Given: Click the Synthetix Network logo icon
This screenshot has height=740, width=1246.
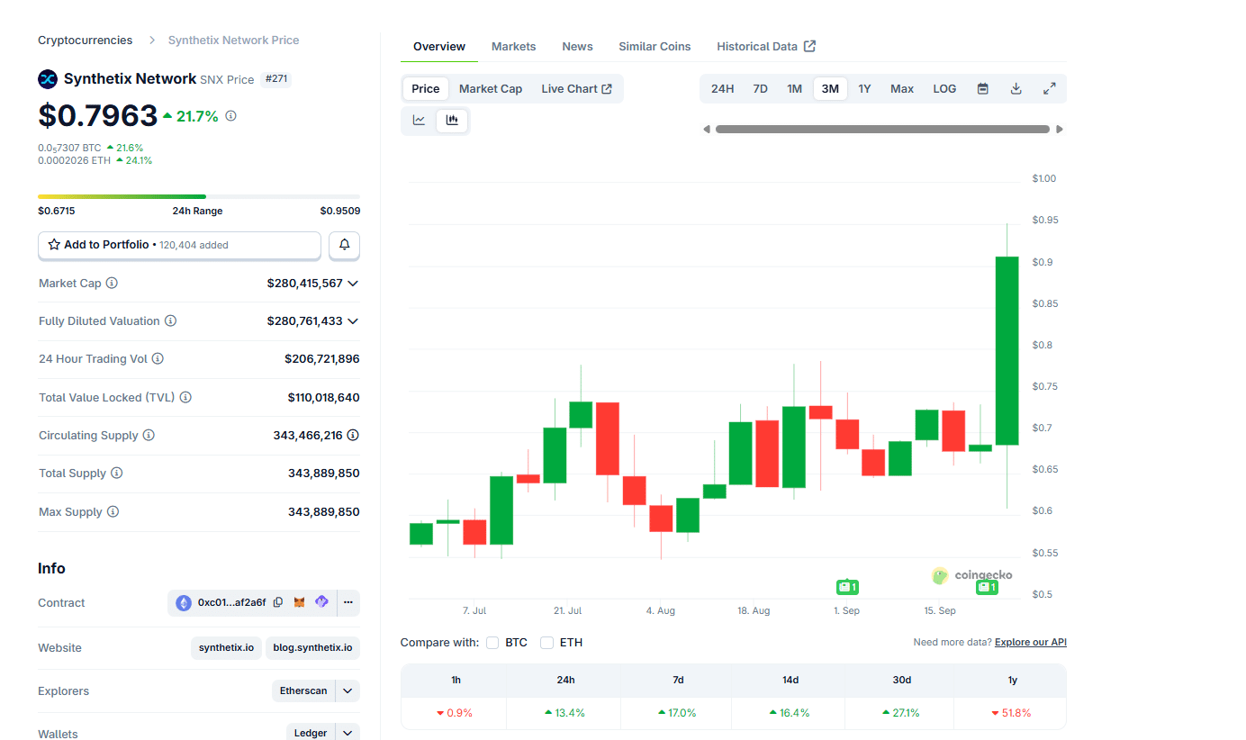Looking at the screenshot, I should click(48, 79).
